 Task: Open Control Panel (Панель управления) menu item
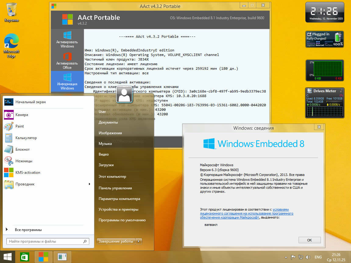tap(115, 188)
